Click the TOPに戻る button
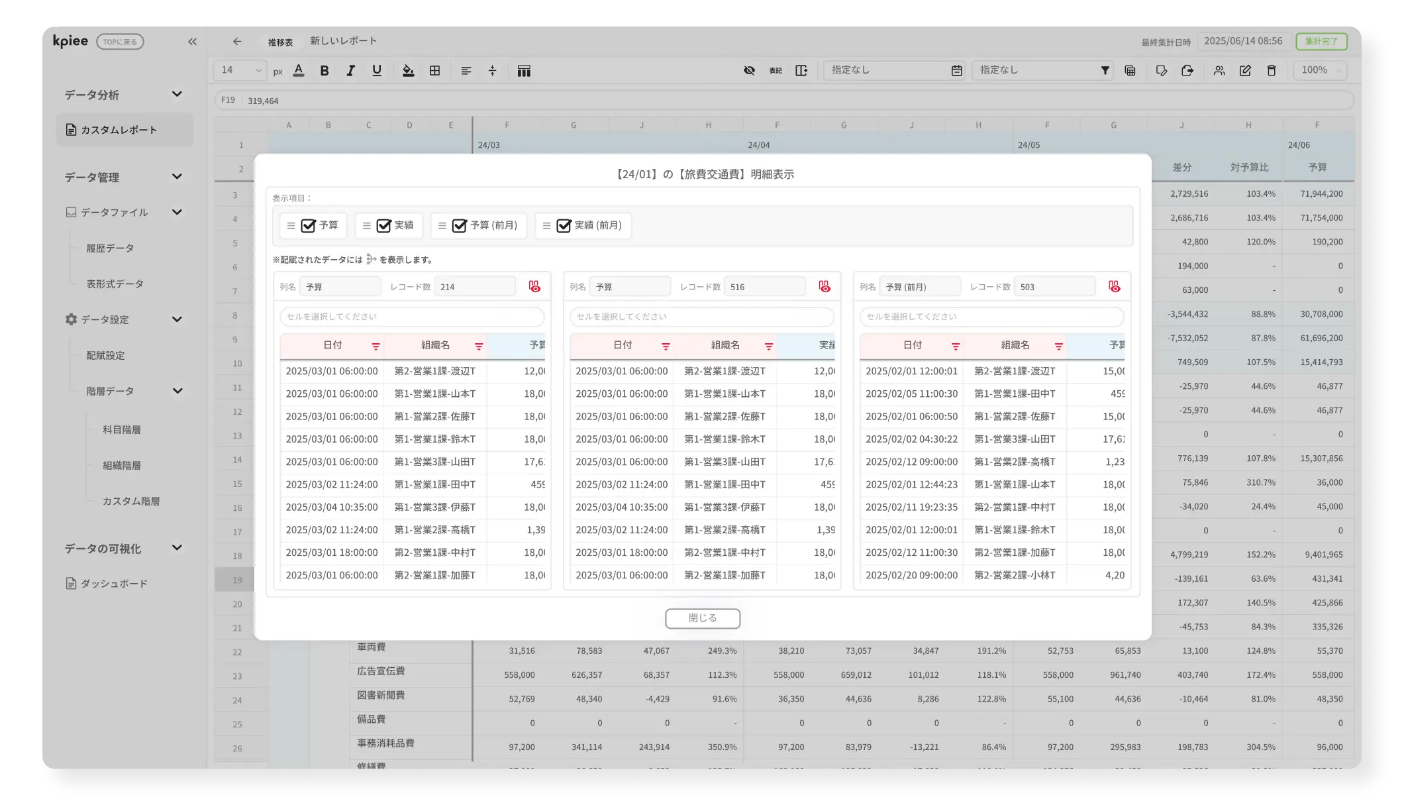This screenshot has height=801, width=1404. coord(120,42)
